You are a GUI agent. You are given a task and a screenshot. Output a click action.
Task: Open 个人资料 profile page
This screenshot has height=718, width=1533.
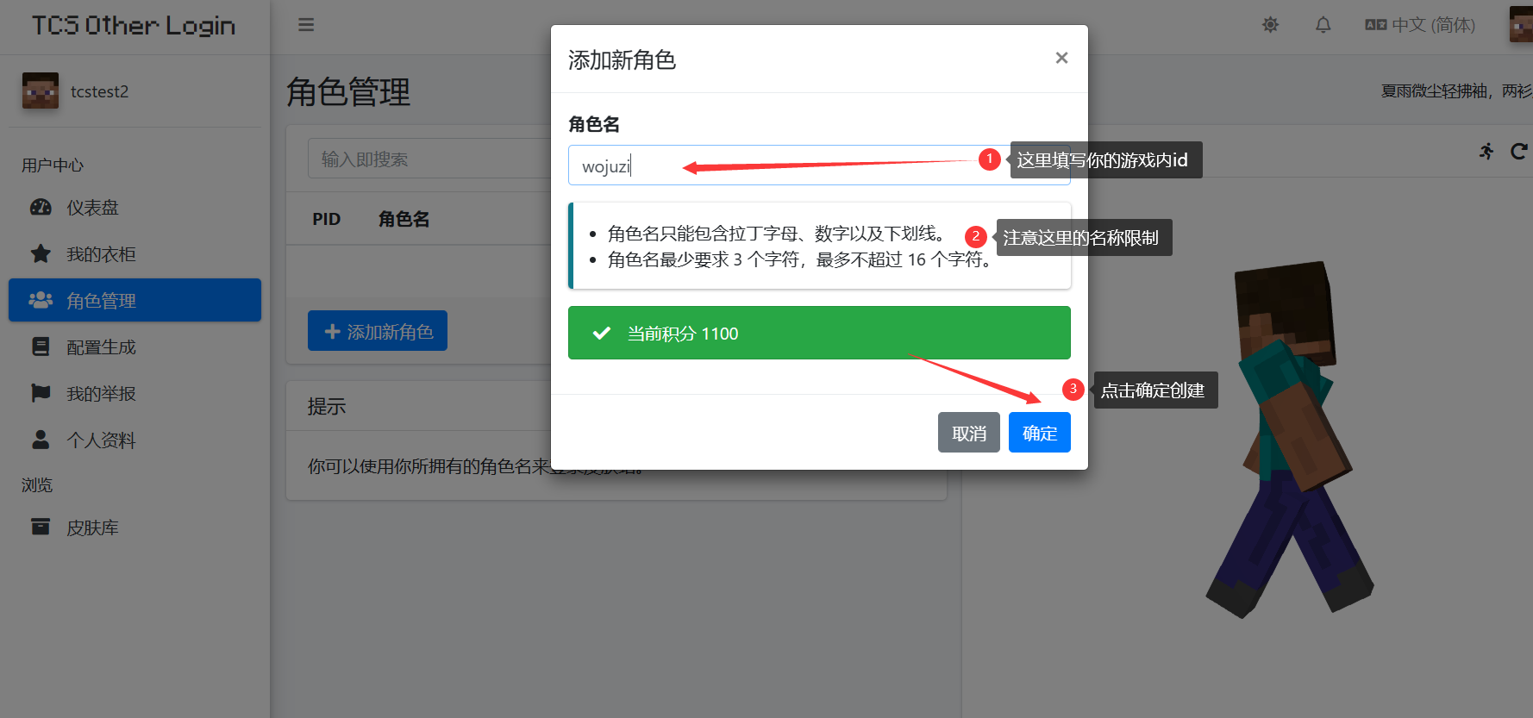(101, 440)
